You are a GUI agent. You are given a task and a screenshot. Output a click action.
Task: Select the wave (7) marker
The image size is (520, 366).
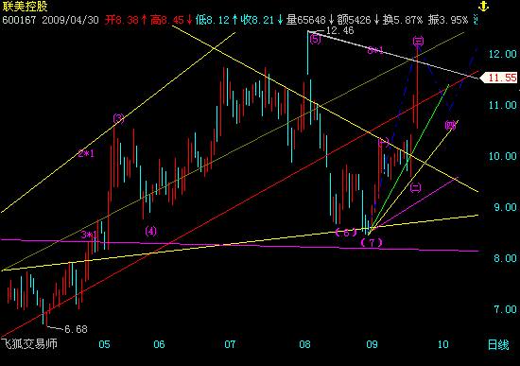pos(372,242)
